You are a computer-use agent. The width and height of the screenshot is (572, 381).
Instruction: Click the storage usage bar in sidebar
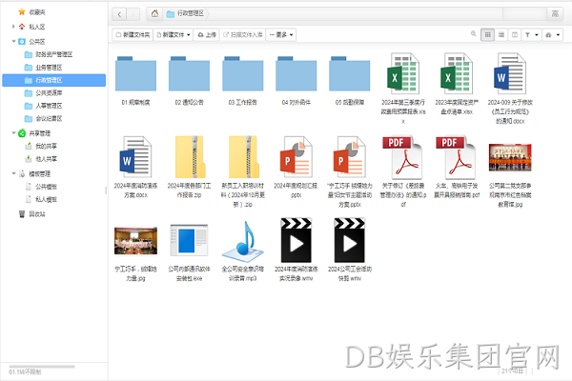click(x=42, y=367)
